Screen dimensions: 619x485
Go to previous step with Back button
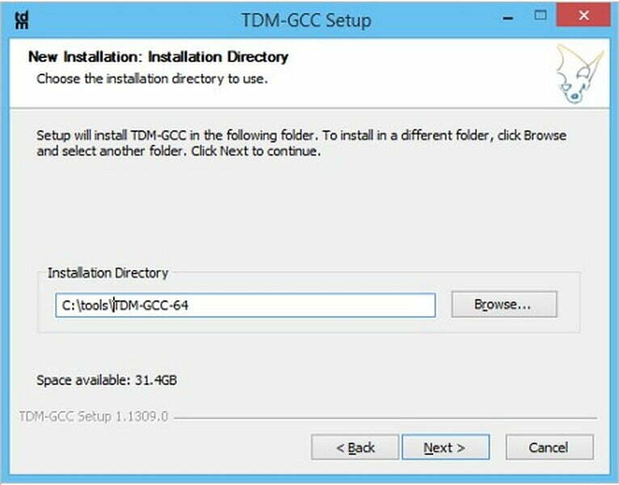pyautogui.click(x=355, y=447)
